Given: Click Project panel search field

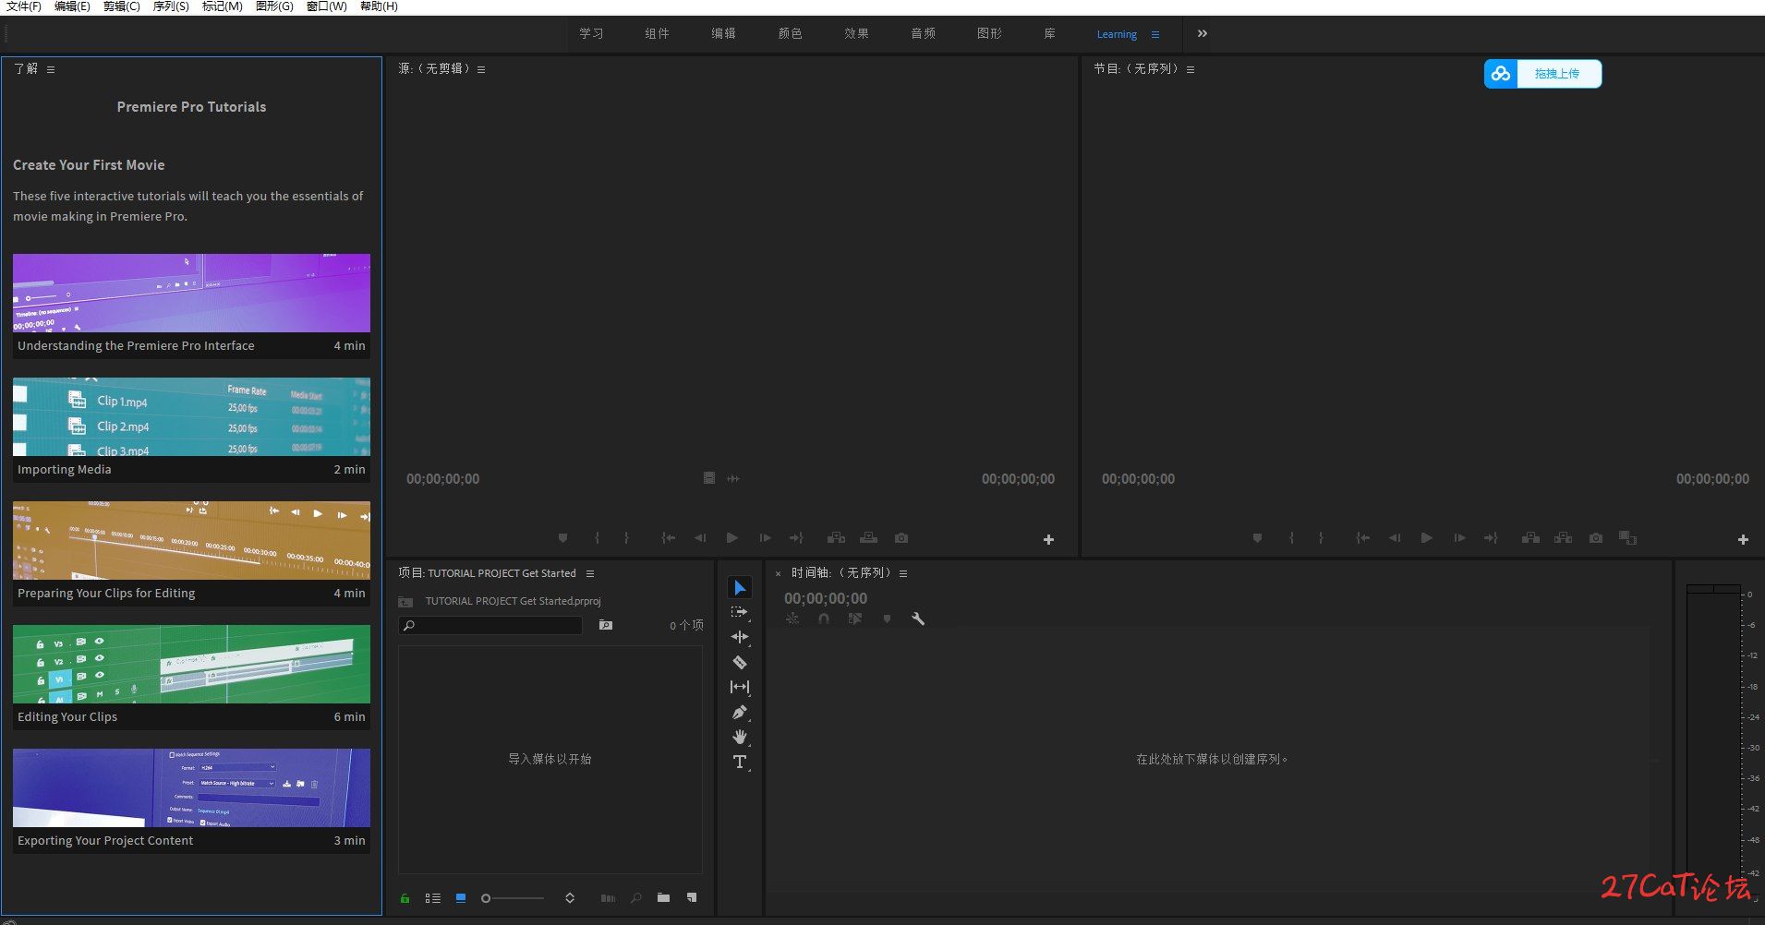Looking at the screenshot, I should coord(490,625).
